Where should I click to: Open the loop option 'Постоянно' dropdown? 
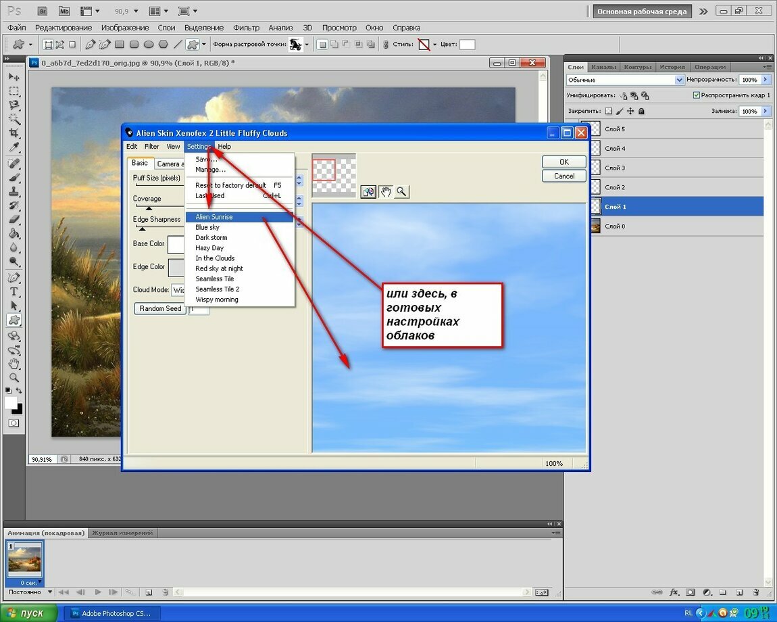point(49,592)
